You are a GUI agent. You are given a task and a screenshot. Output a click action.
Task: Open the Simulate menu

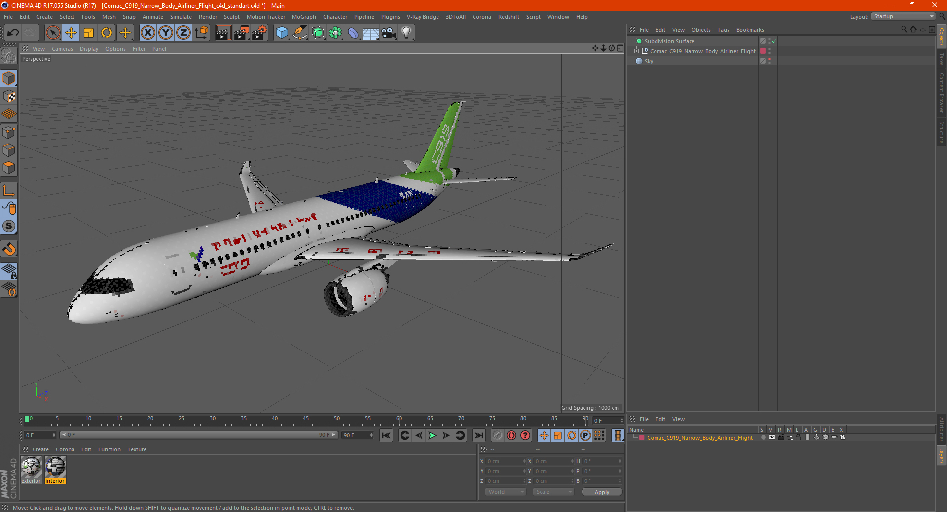181,17
